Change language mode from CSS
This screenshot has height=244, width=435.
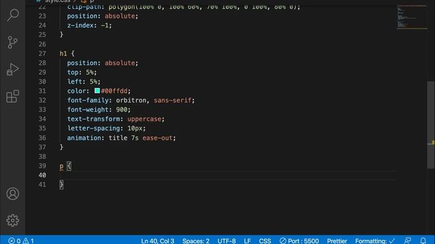pos(265,241)
